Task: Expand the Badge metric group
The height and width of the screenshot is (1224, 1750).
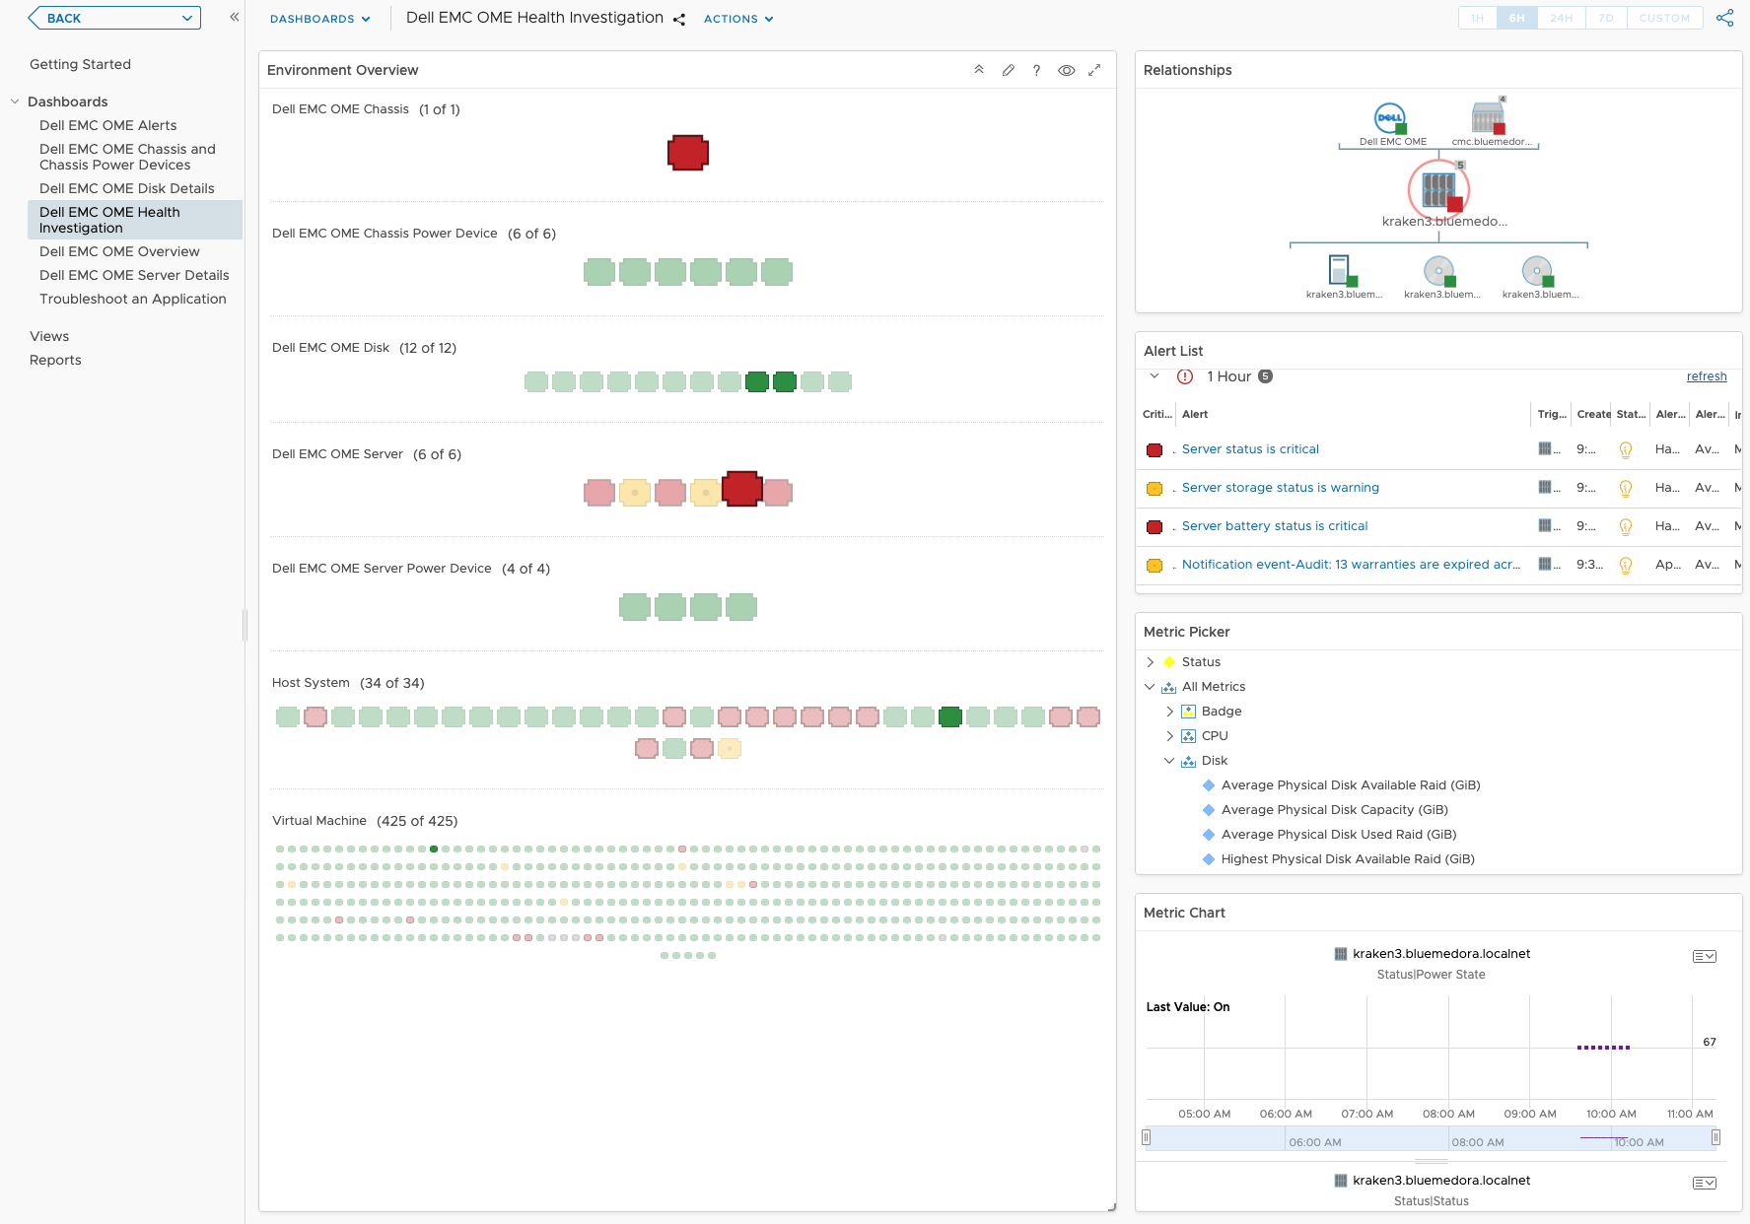Action: [1170, 712]
